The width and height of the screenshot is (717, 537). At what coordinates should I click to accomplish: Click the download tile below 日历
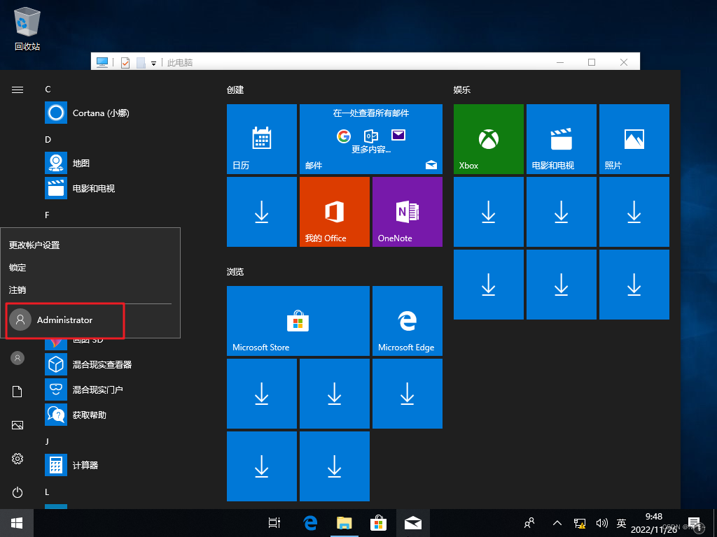tap(262, 212)
